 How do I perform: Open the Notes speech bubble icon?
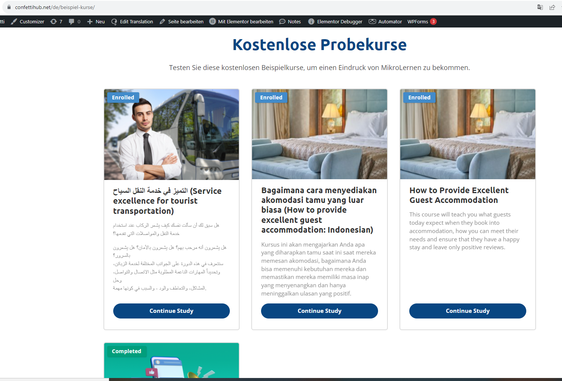tap(282, 21)
